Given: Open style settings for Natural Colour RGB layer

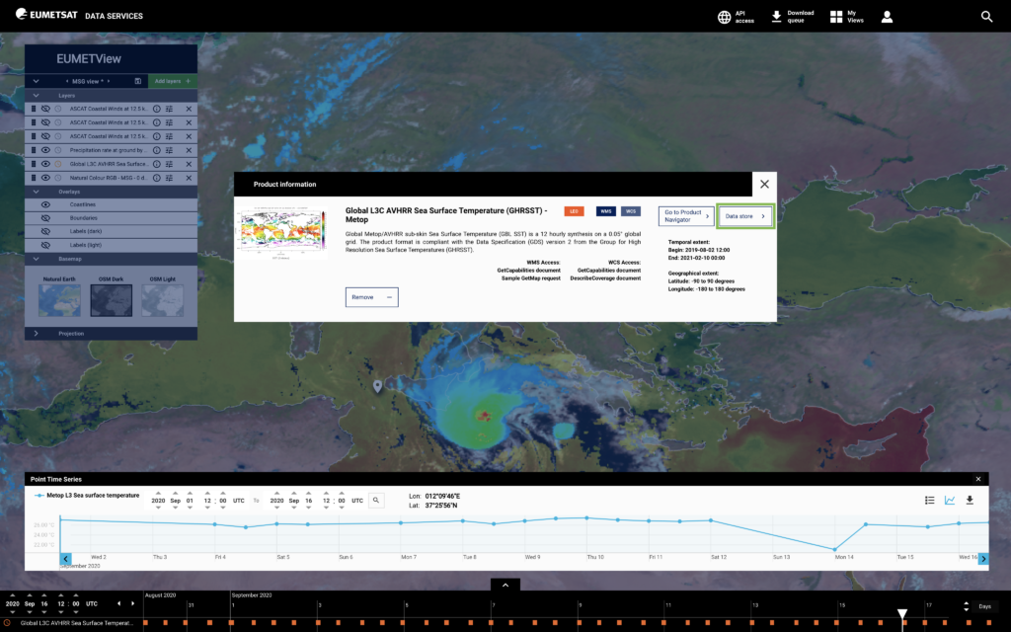Looking at the screenshot, I should point(170,178).
